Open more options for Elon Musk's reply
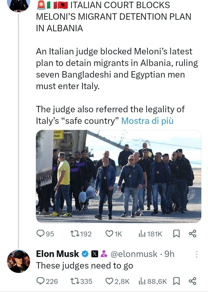The width and height of the screenshot is (208, 292). click(x=197, y=254)
